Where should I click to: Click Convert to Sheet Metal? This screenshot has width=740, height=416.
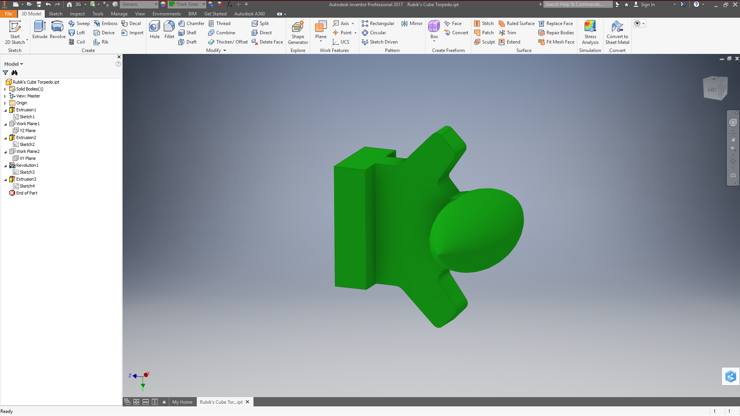[x=617, y=32]
